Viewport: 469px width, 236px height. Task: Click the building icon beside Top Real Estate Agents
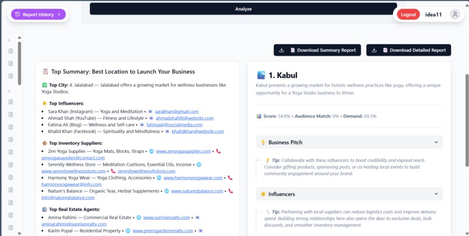click(x=45, y=209)
